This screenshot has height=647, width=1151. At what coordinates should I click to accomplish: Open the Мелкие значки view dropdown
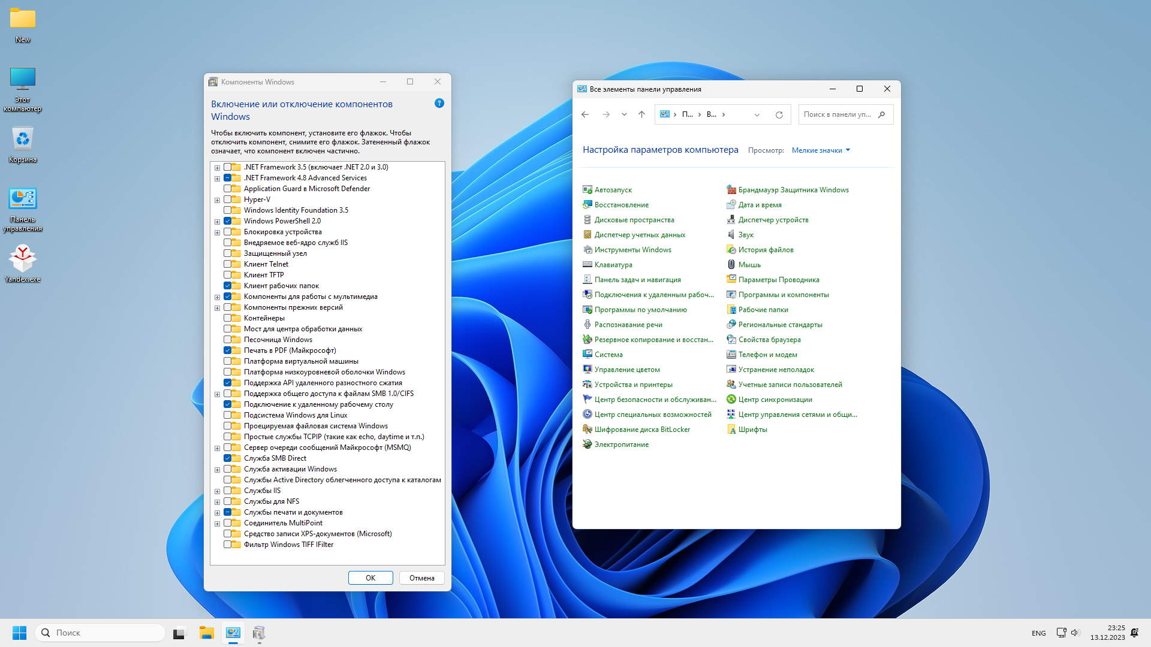tap(820, 150)
